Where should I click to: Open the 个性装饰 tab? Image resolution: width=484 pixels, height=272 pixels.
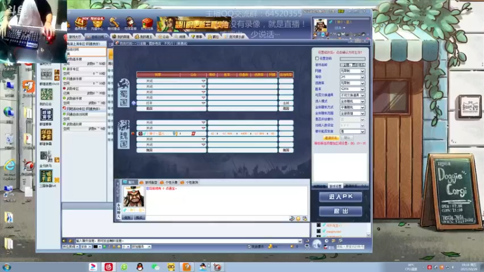click(x=189, y=183)
